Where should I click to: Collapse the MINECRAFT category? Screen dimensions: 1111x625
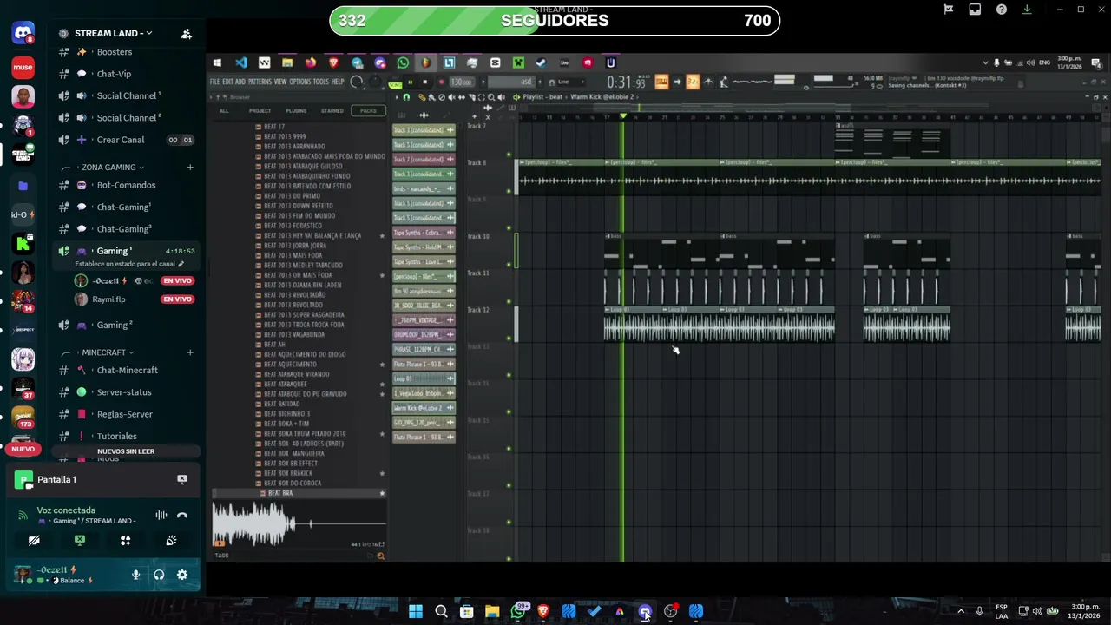pyautogui.click(x=108, y=352)
